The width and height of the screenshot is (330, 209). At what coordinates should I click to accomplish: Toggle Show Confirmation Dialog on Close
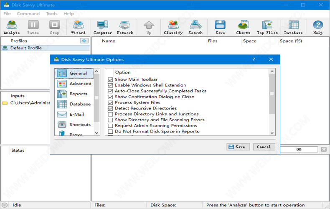click(x=110, y=97)
